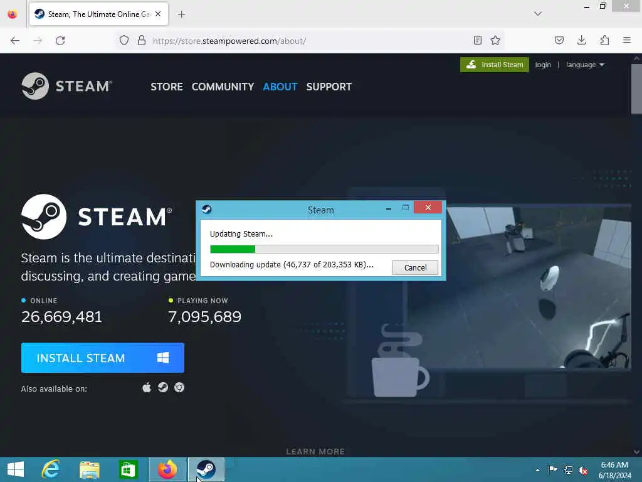The image size is (642, 482).
Task: Click the muted volume tray icon
Action: (583, 470)
